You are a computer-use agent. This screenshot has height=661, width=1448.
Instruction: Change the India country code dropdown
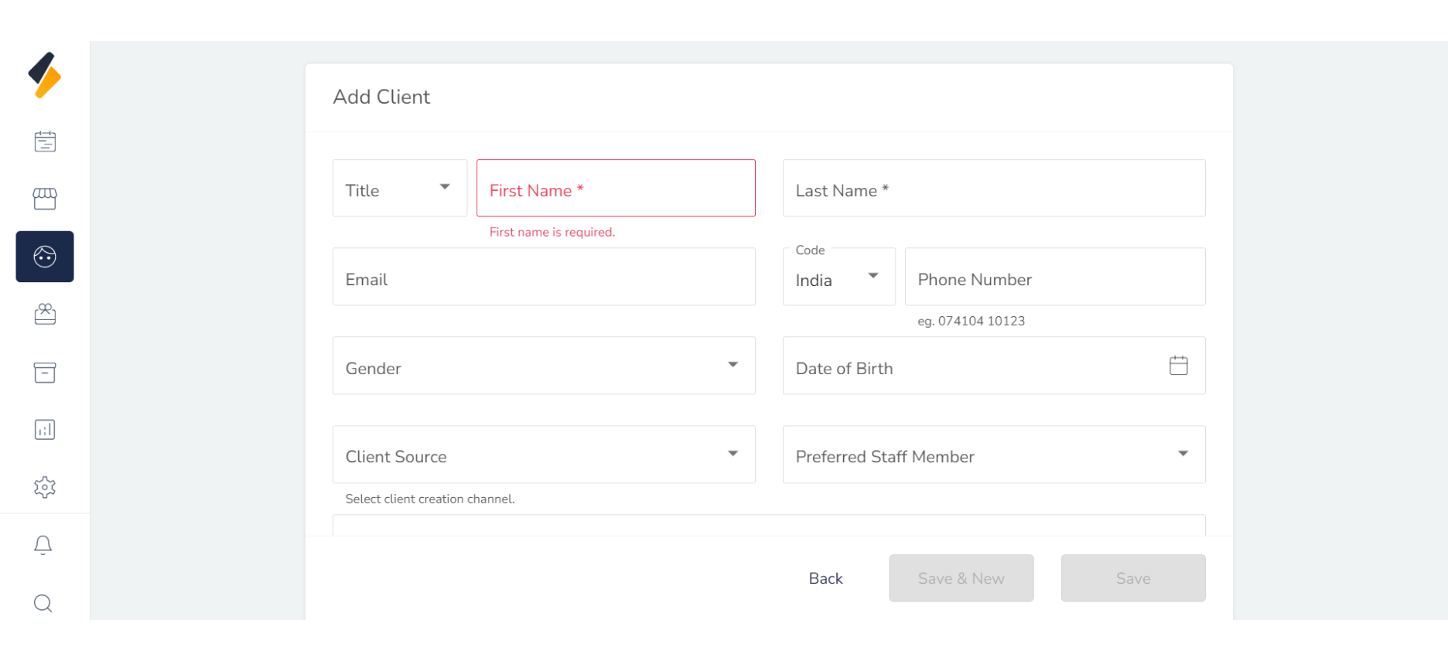point(838,278)
